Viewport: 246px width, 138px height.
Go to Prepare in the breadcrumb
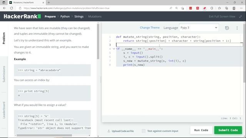(x=50, y=16)
